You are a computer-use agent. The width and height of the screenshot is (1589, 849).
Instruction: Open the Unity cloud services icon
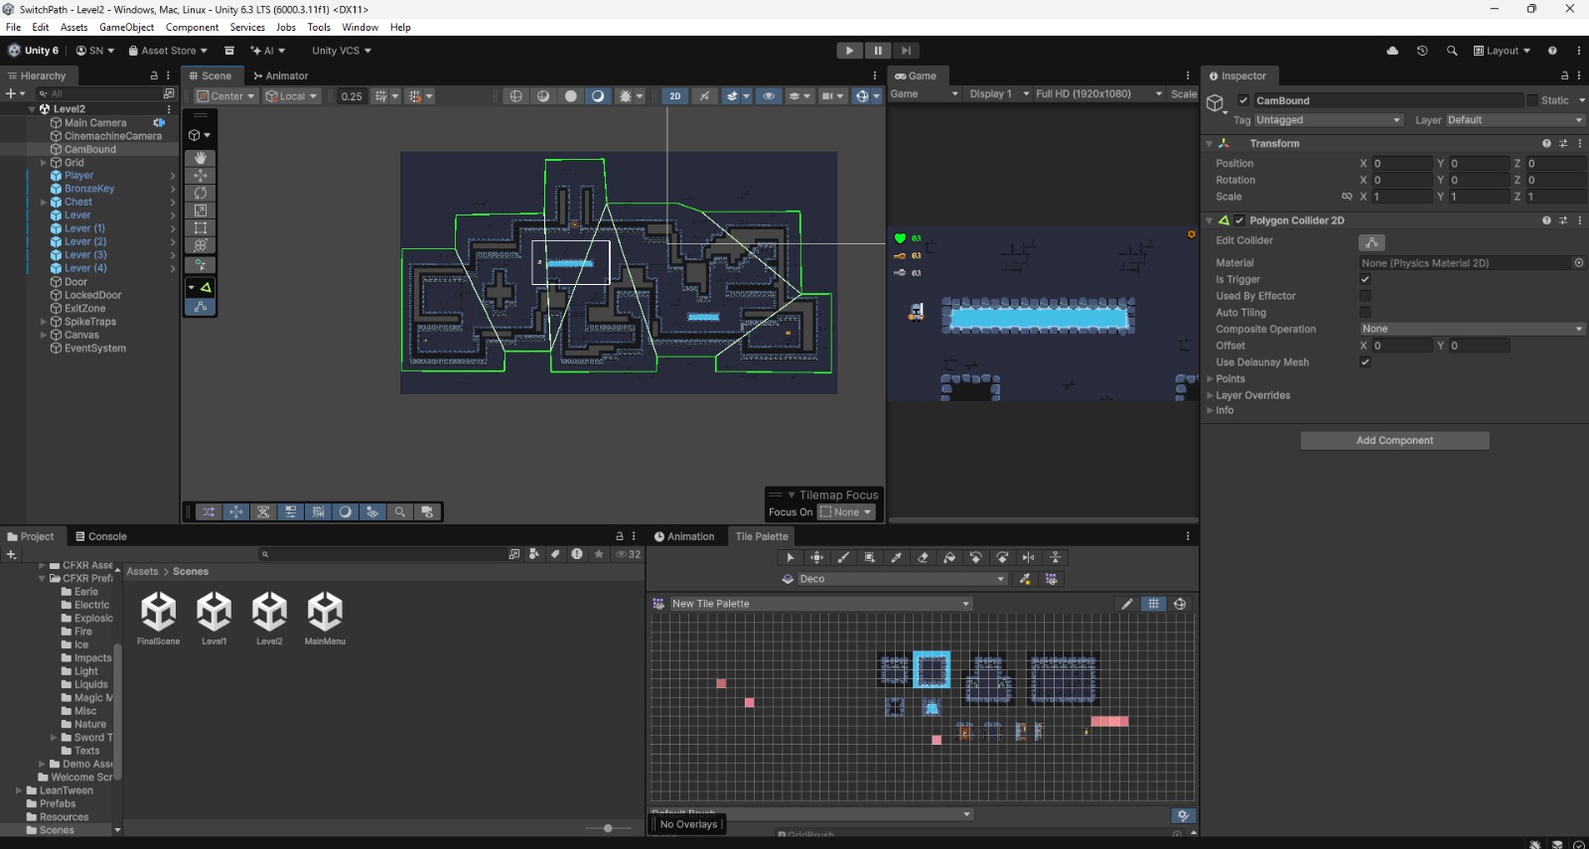[1392, 51]
